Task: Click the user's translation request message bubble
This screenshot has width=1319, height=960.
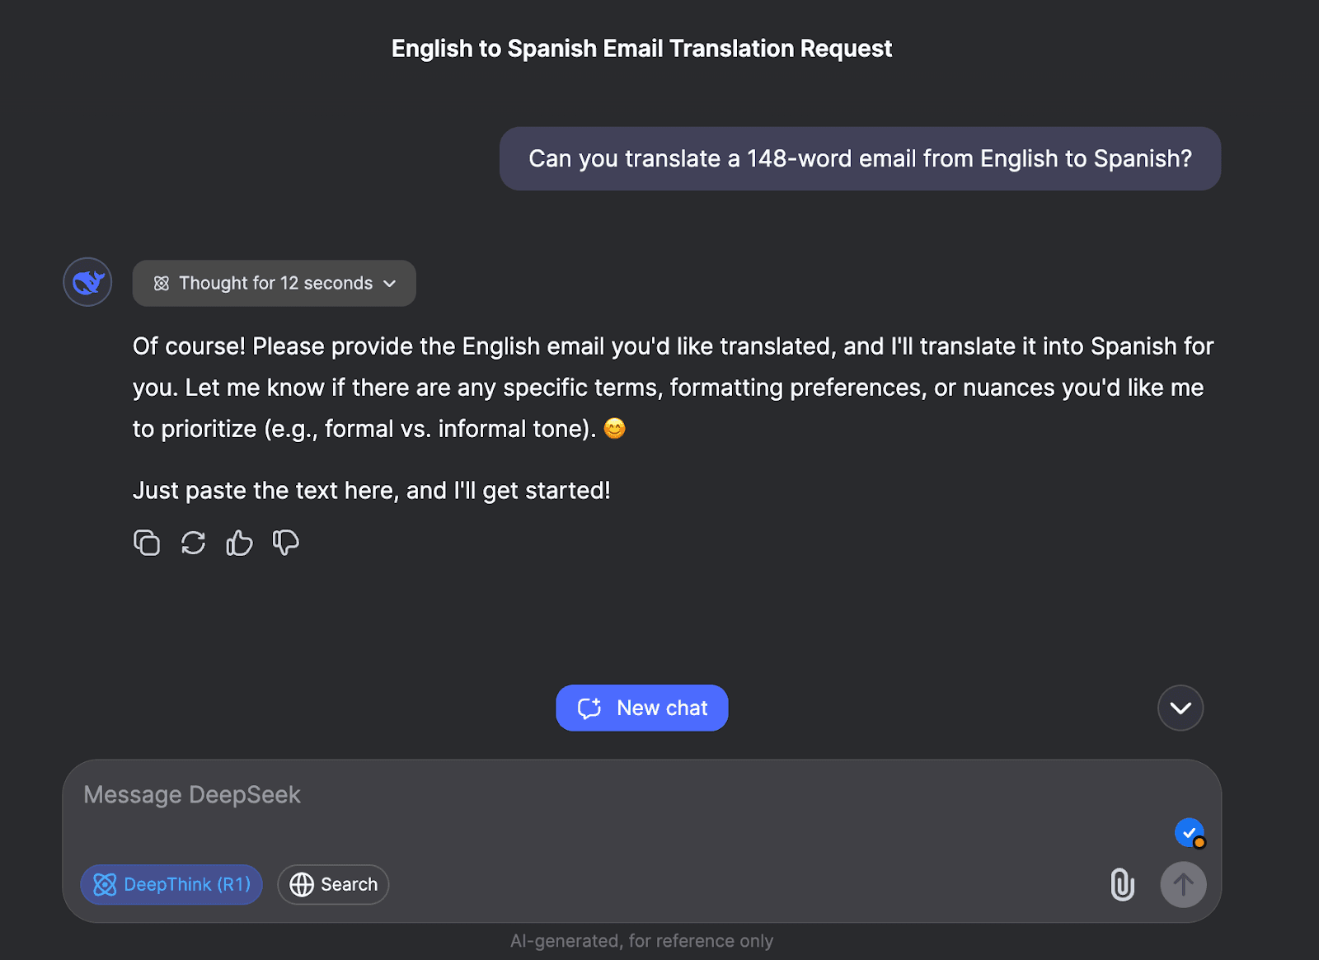Action: click(x=860, y=158)
